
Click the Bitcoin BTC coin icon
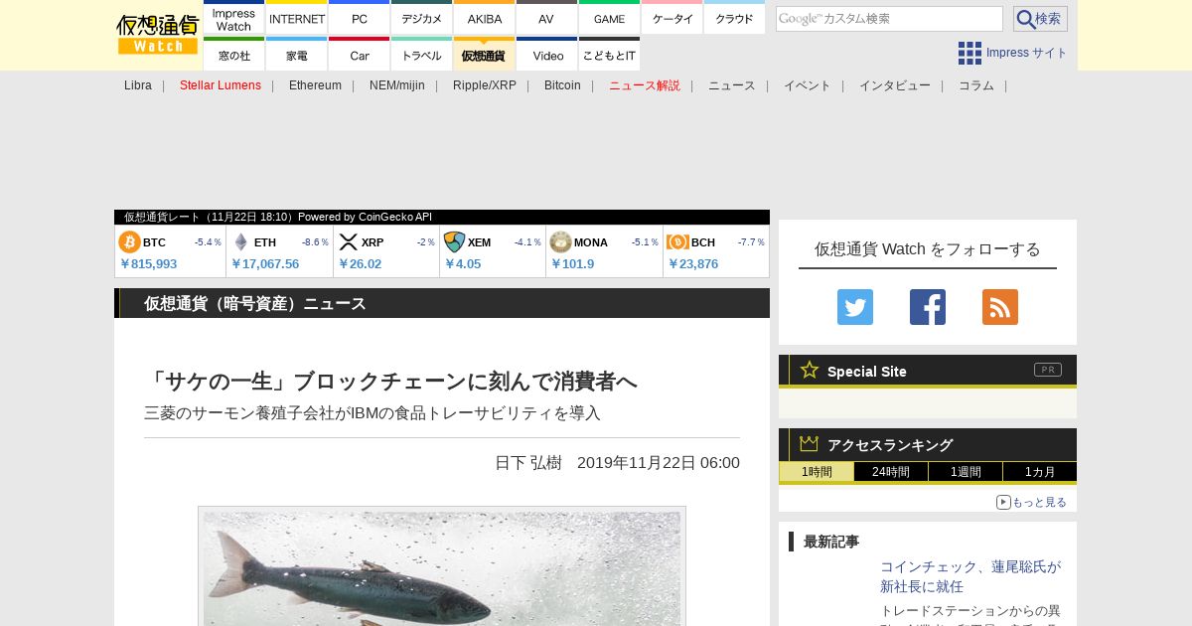tap(129, 242)
